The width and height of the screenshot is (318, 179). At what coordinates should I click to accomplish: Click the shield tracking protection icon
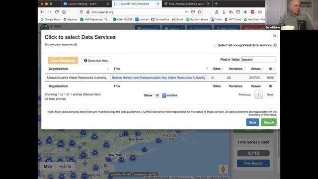[x=81, y=12]
